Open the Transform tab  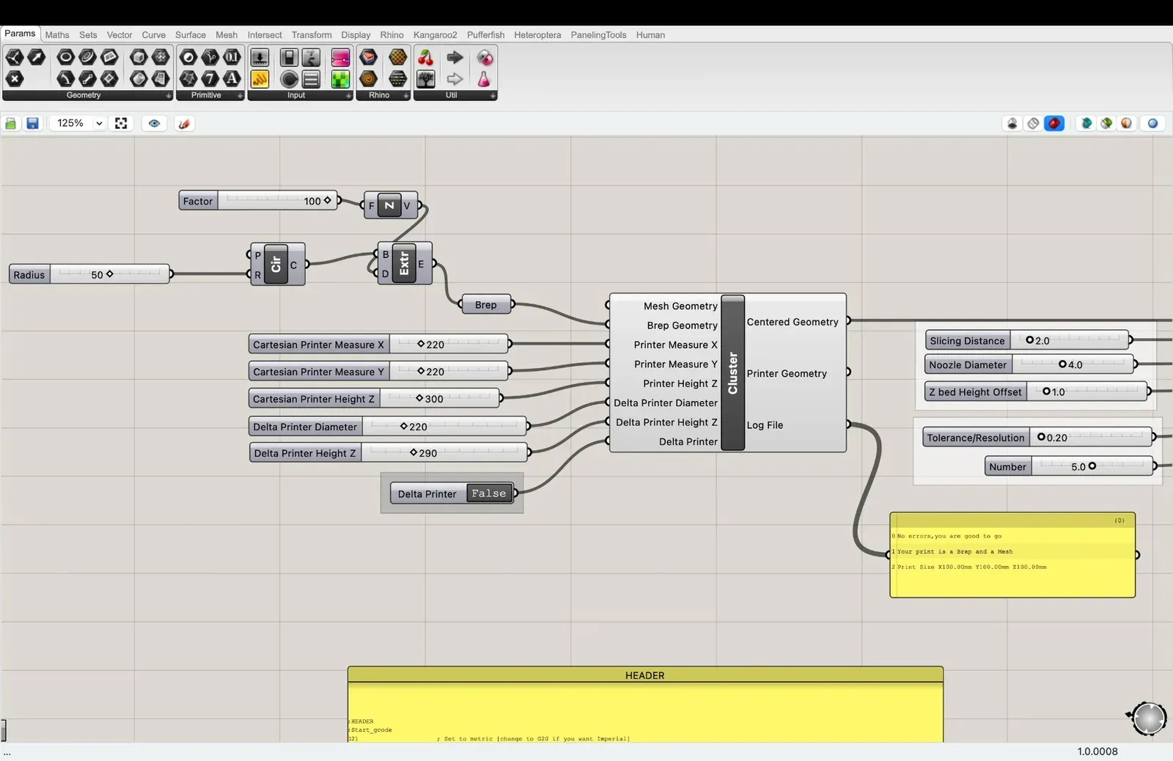coord(312,34)
